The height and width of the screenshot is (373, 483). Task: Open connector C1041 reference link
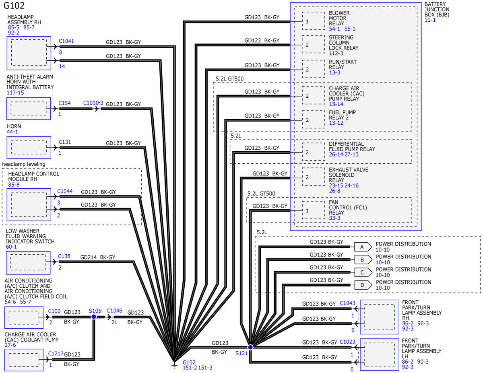pos(66,41)
